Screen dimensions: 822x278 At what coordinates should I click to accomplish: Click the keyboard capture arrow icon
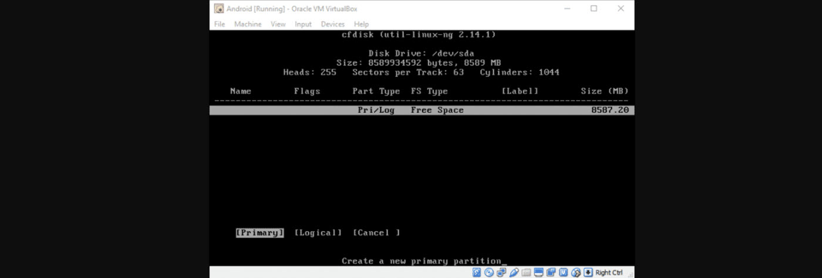click(x=588, y=272)
